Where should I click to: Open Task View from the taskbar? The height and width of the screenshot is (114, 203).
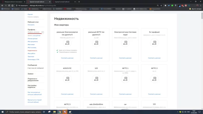point(44,112)
